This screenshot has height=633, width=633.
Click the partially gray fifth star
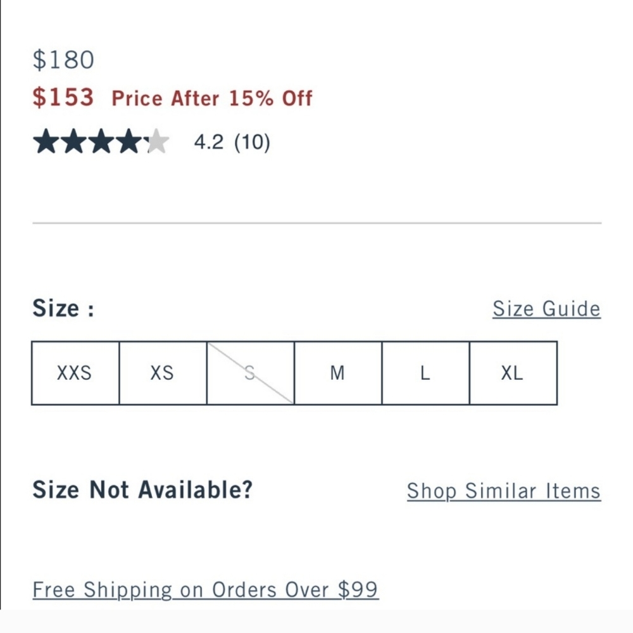[157, 142]
